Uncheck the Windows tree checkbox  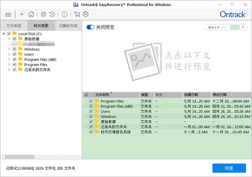point(15,49)
